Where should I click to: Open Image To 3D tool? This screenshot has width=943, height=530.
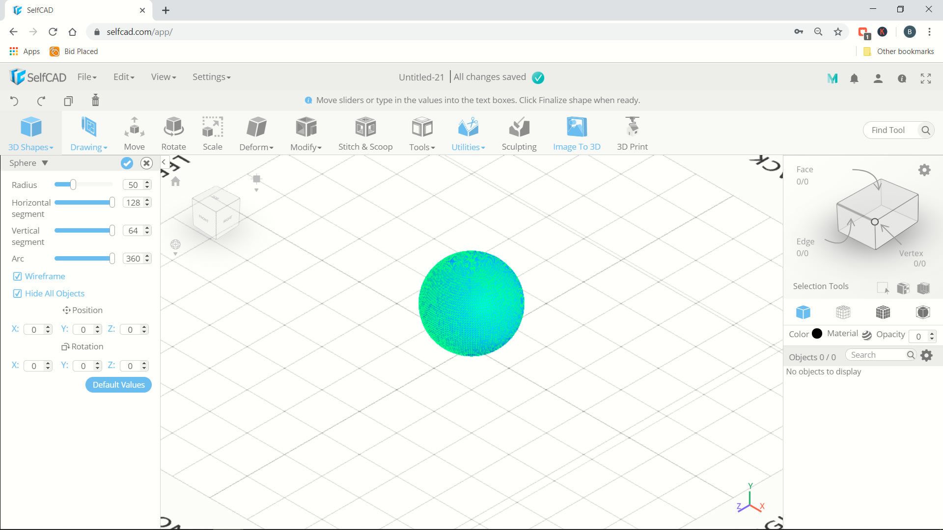point(577,128)
